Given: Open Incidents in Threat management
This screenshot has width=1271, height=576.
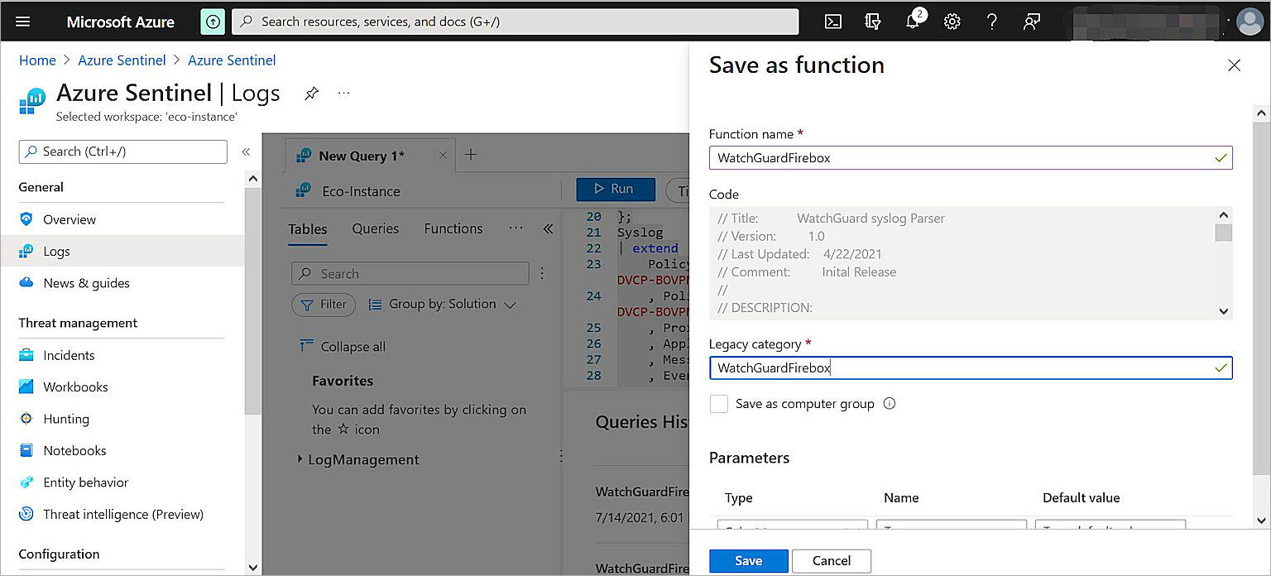Looking at the screenshot, I should pos(69,356).
